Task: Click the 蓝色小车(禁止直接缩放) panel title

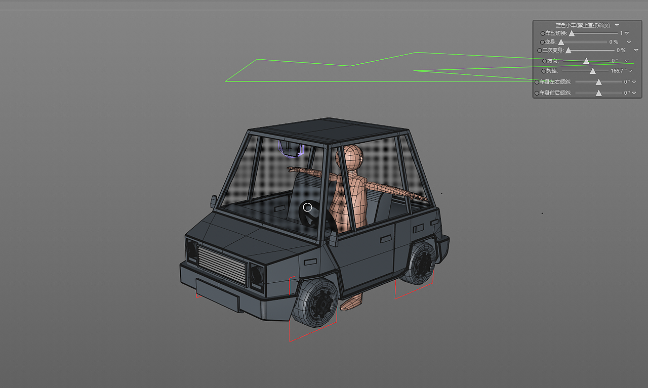Action: [x=583, y=25]
